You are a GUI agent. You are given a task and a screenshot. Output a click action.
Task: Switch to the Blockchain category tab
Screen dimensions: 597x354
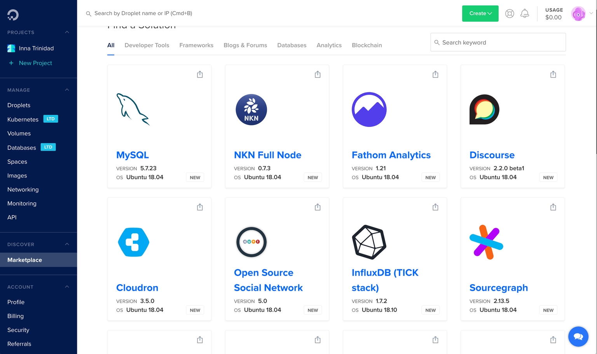(367, 45)
